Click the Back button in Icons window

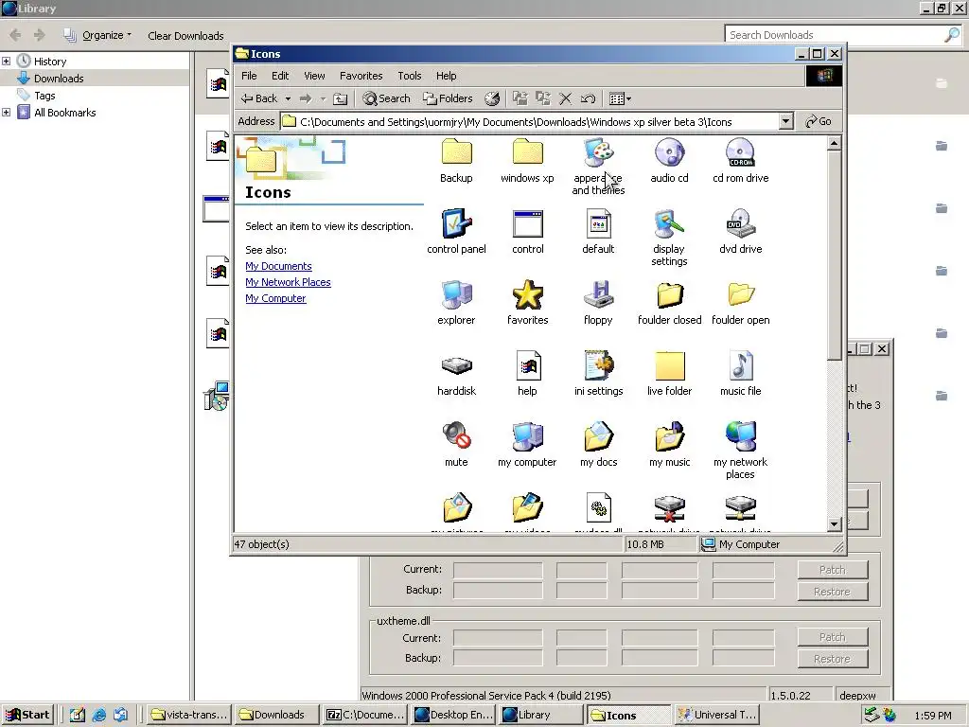(259, 98)
